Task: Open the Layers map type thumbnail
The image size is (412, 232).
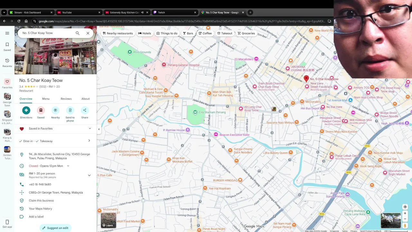Action: 108,221
